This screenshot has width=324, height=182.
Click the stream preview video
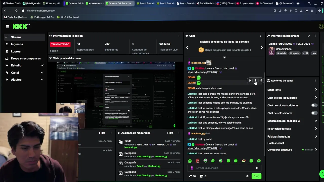pyautogui.click(x=116, y=95)
